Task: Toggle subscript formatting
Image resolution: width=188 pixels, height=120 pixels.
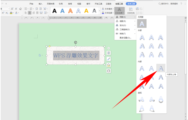Action: 7,13
